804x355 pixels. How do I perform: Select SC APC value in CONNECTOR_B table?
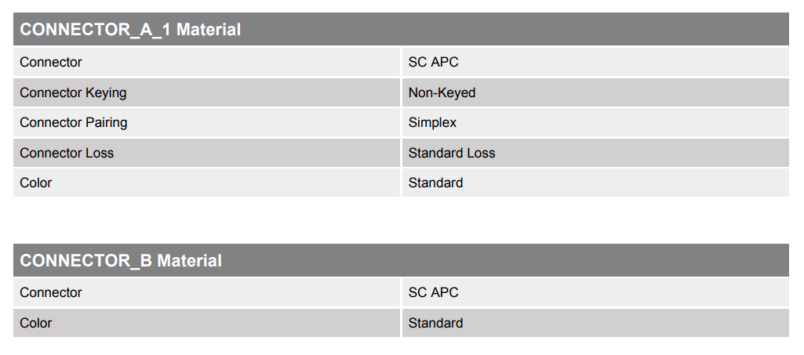[433, 292]
